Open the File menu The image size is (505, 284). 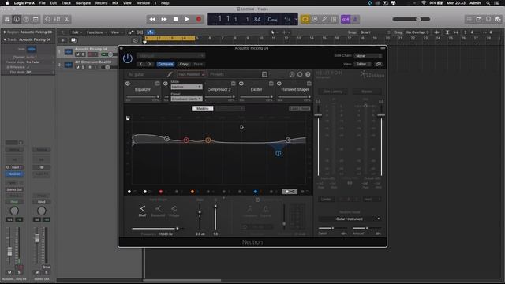[x=42, y=3]
